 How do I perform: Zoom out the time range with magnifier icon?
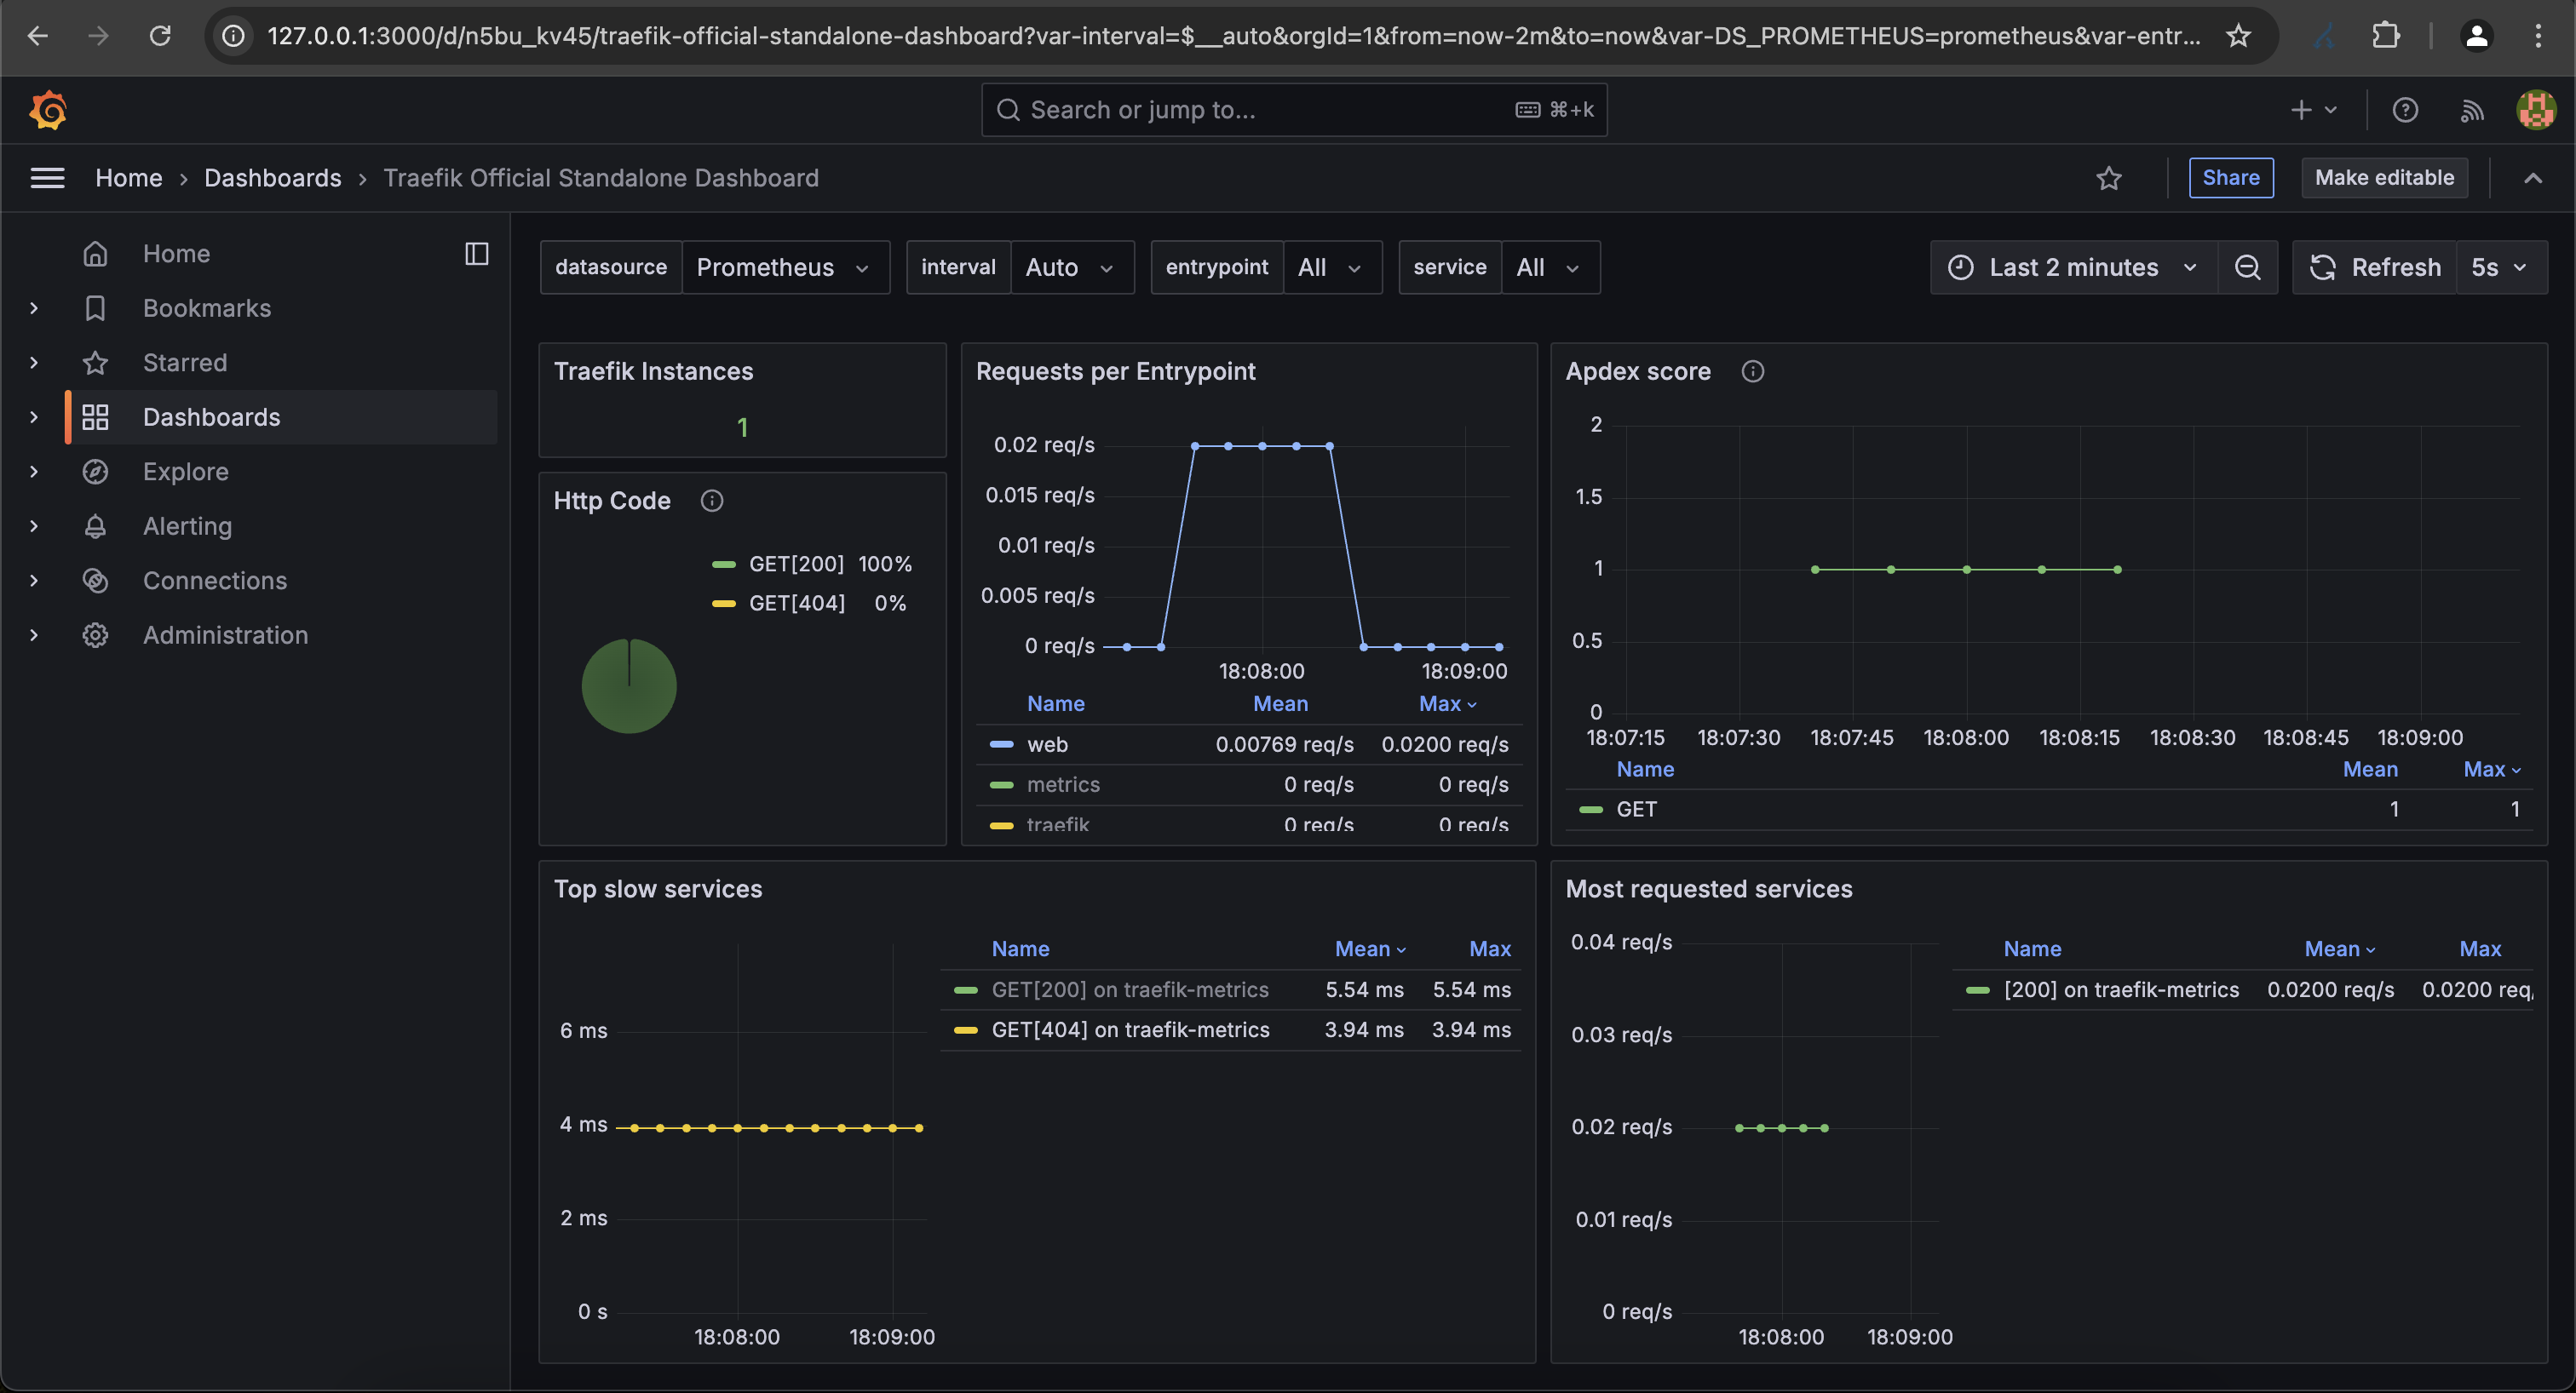2247,267
